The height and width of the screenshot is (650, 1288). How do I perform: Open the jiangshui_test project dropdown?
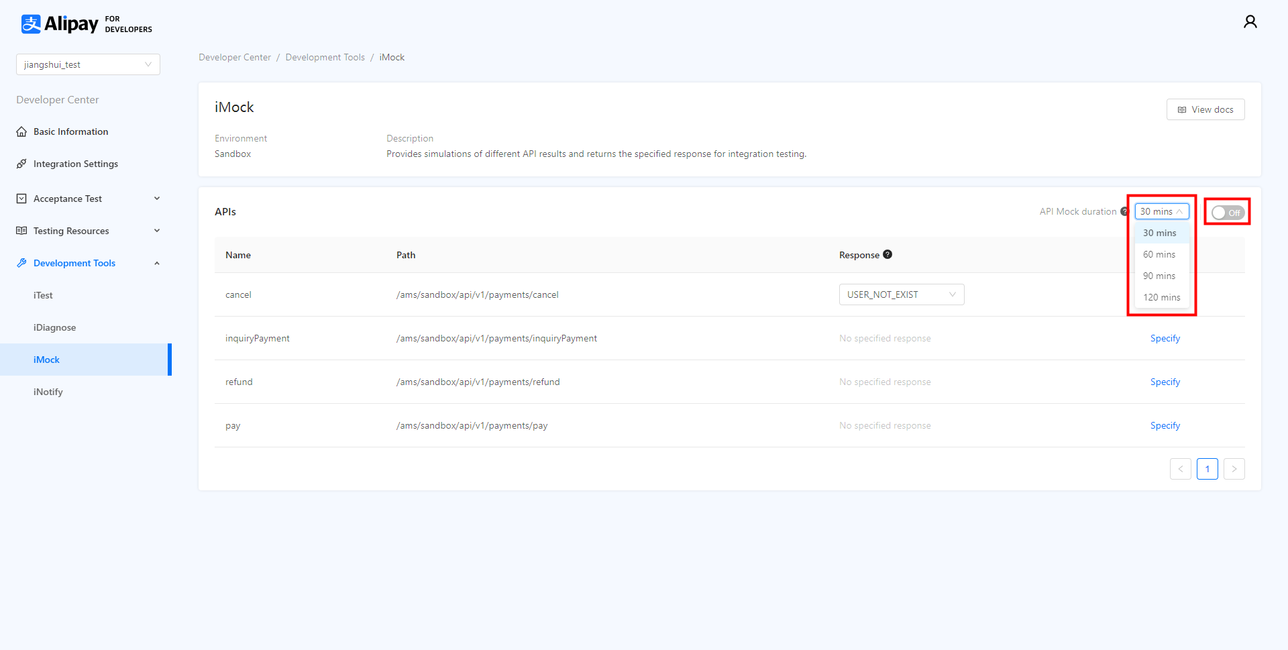tap(88, 64)
